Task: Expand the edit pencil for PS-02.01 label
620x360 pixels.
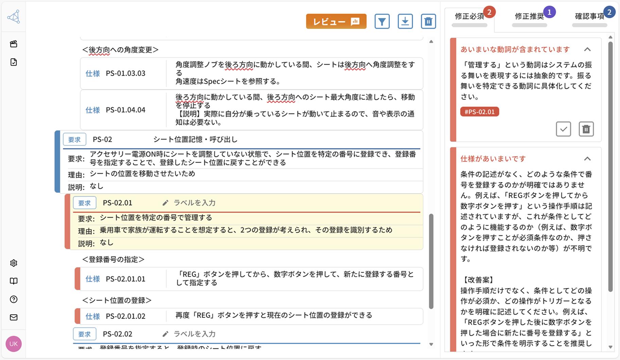Action: coord(166,202)
